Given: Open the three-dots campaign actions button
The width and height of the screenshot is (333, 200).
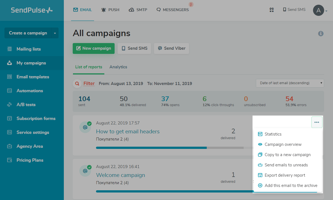Looking at the screenshot, I should pos(317,122).
